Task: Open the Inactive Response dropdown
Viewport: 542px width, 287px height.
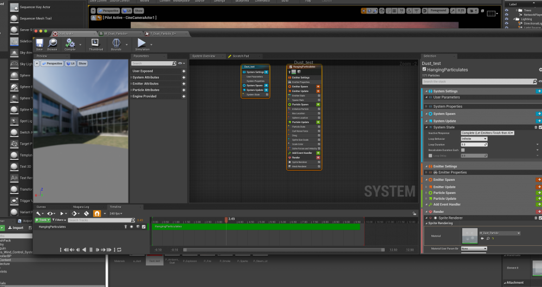Action: (487, 133)
